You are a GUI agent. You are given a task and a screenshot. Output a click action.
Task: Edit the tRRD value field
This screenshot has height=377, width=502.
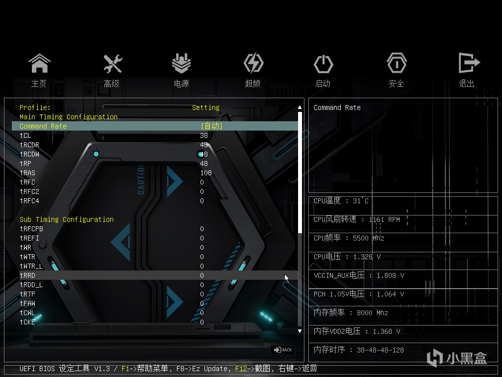point(202,275)
